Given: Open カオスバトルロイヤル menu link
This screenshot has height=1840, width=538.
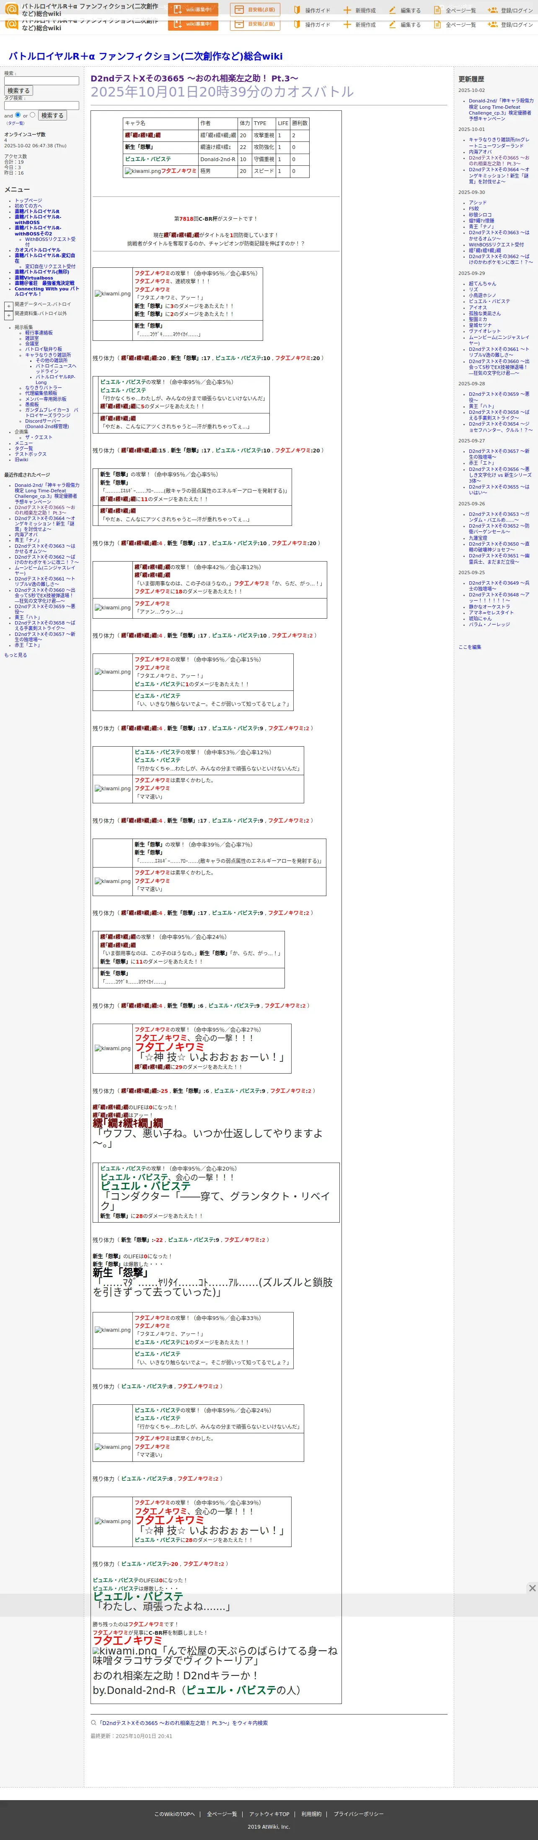Looking at the screenshot, I should pyautogui.click(x=38, y=250).
